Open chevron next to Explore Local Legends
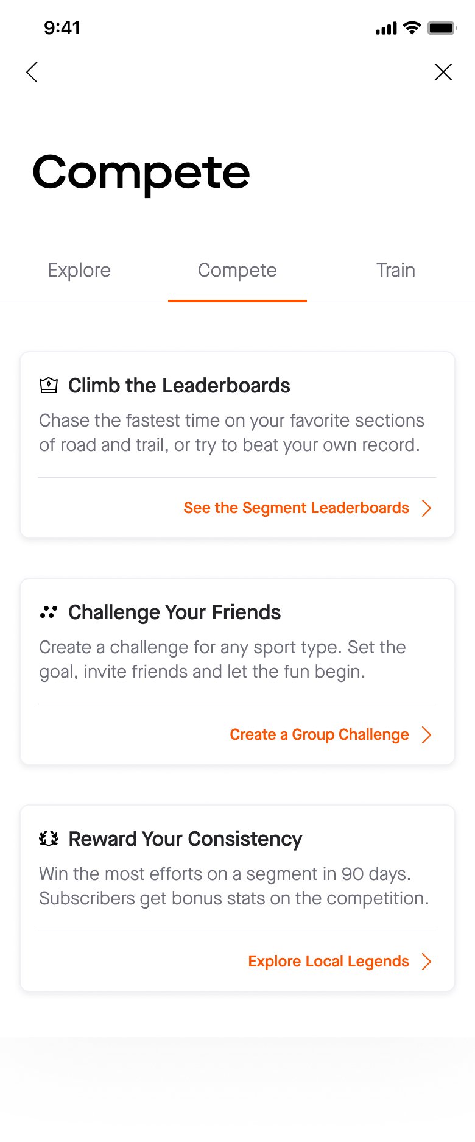475x1142 pixels. pos(427,962)
